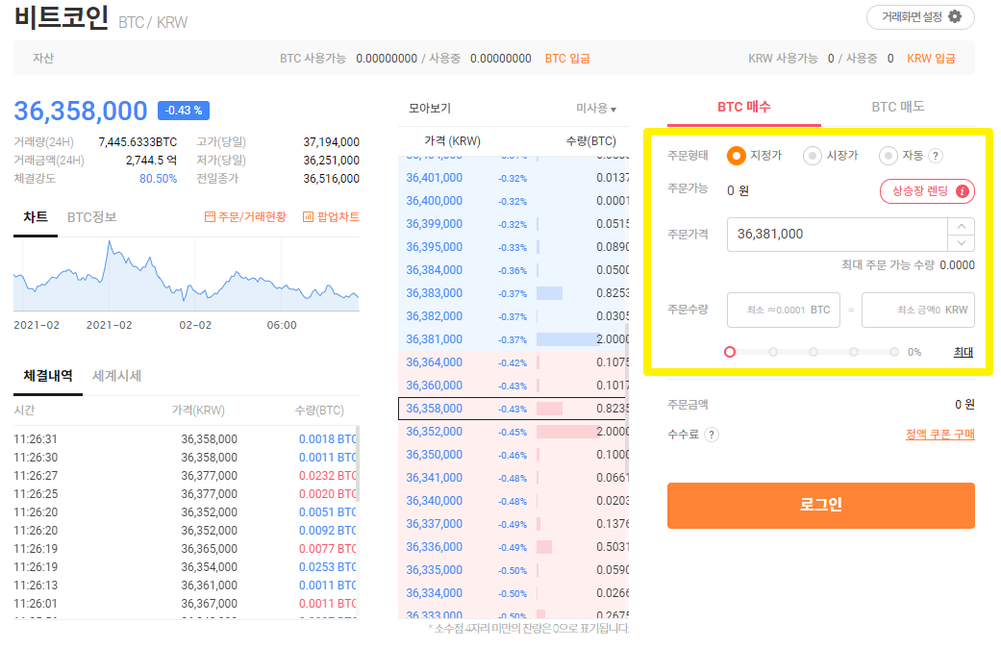Open trading screen settings gear icon
Screen dimensions: 1001x648
pos(955,16)
